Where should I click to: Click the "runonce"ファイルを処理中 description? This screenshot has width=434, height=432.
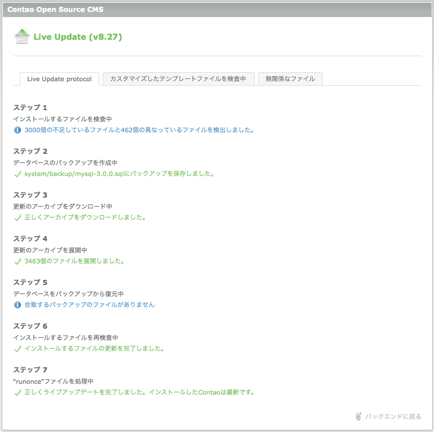pyautogui.click(x=53, y=381)
